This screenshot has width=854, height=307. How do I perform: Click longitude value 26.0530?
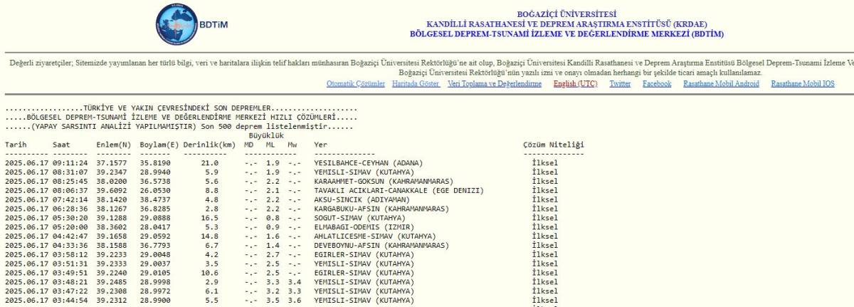tap(155, 191)
